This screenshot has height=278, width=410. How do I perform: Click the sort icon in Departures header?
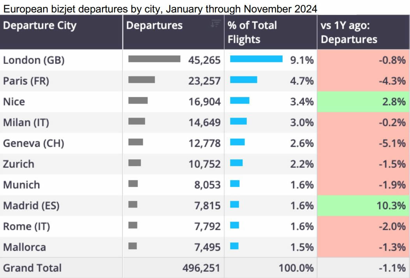[x=215, y=24]
